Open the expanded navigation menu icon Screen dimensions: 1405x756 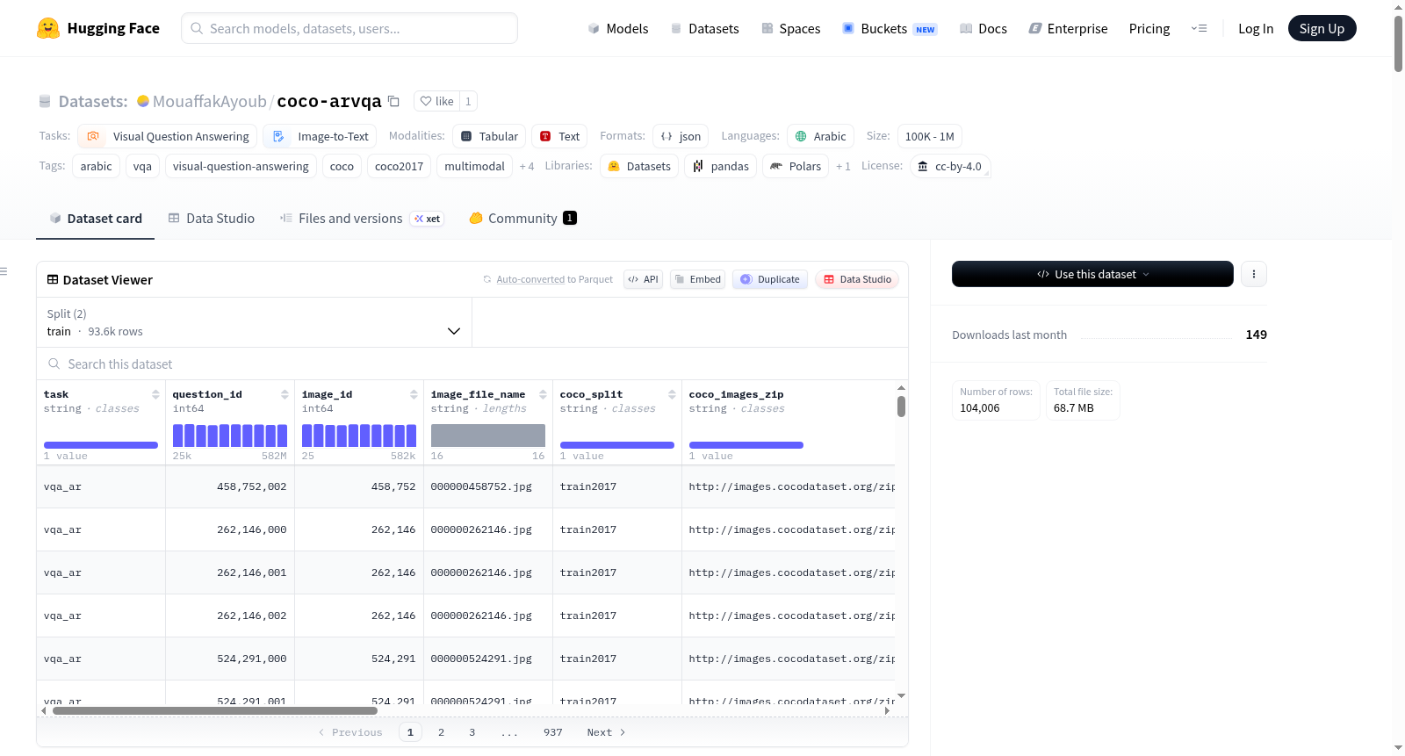coord(1199,28)
